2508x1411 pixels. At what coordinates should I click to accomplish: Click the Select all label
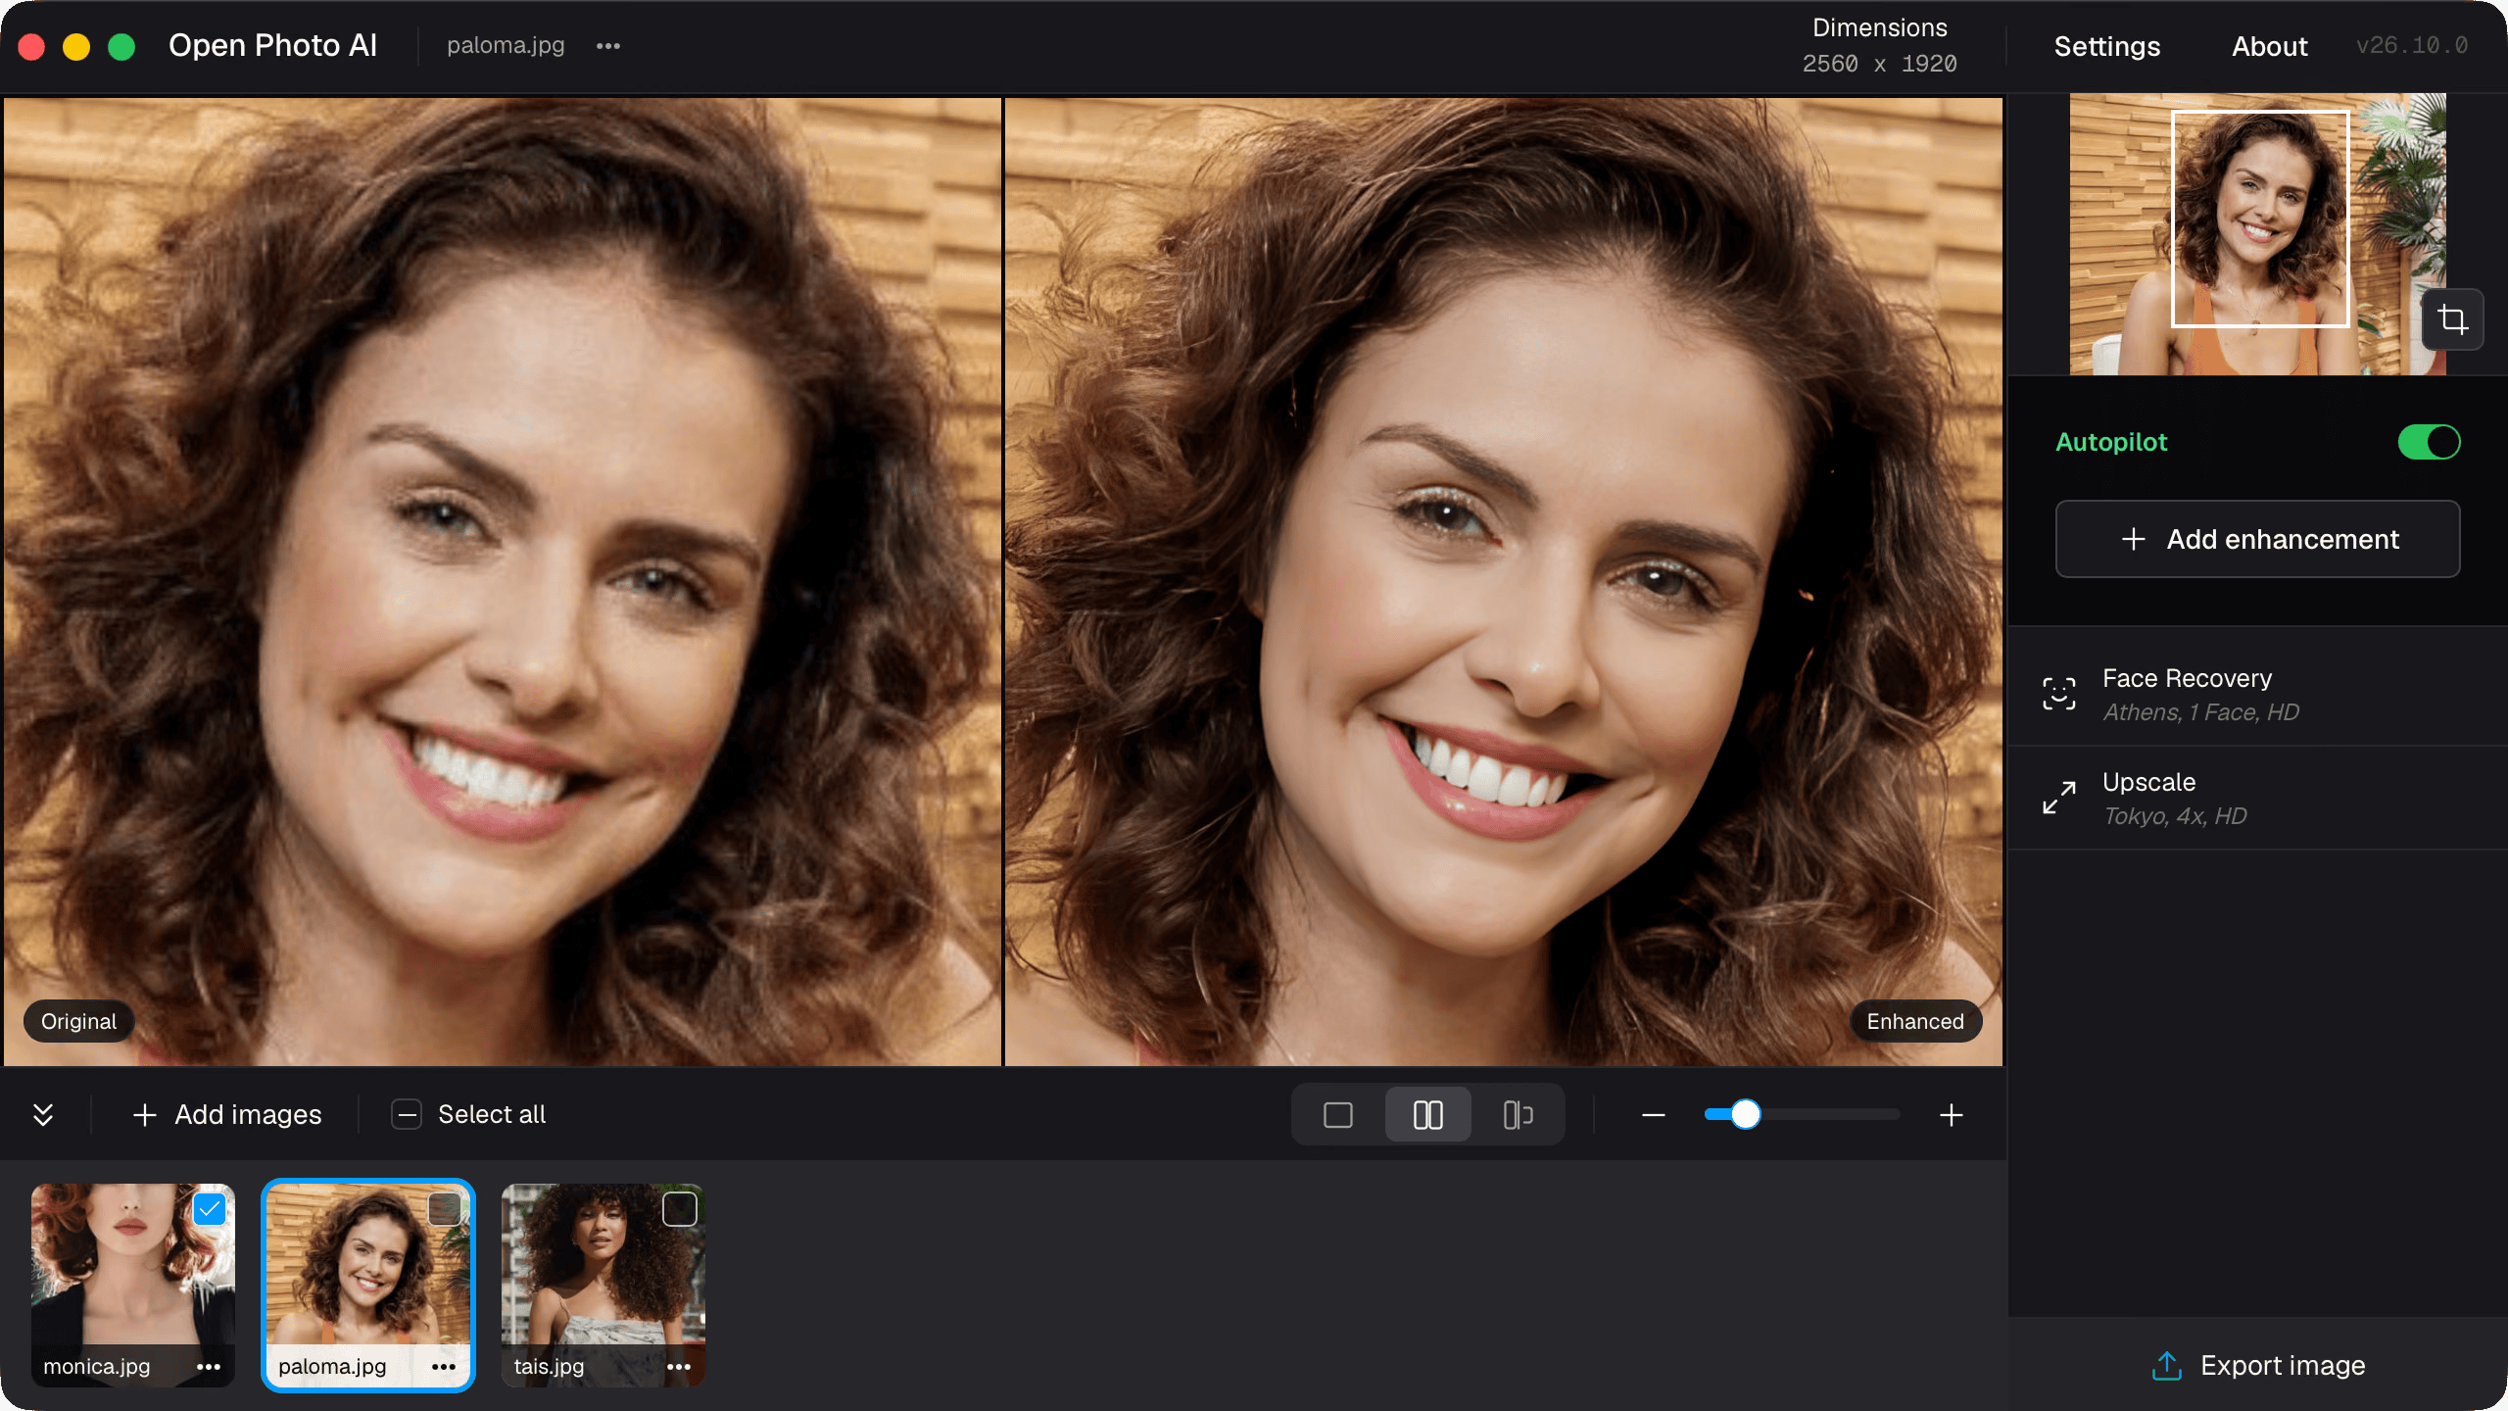(492, 1115)
